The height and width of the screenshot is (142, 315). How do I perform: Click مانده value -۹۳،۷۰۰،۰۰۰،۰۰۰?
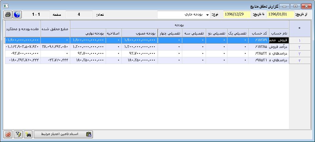tap(23, 54)
